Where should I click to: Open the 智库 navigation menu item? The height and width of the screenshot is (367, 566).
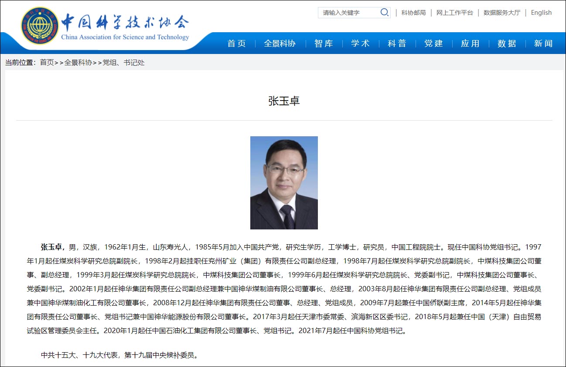[323, 43]
